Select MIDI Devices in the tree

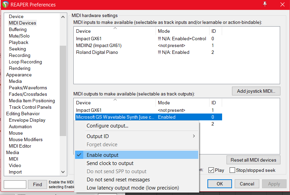click(23, 23)
